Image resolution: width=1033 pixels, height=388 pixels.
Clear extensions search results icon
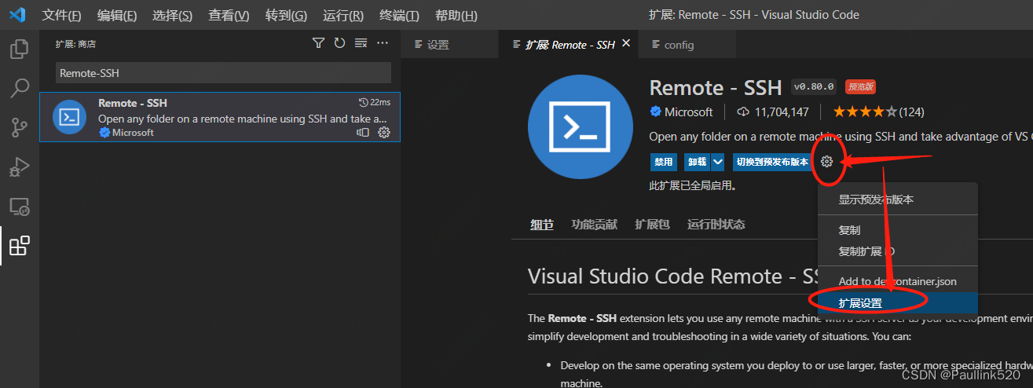pos(361,43)
